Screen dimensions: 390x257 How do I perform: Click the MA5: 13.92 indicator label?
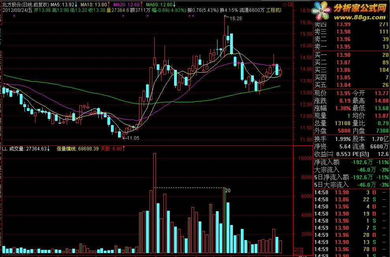pyautogui.click(x=62, y=4)
